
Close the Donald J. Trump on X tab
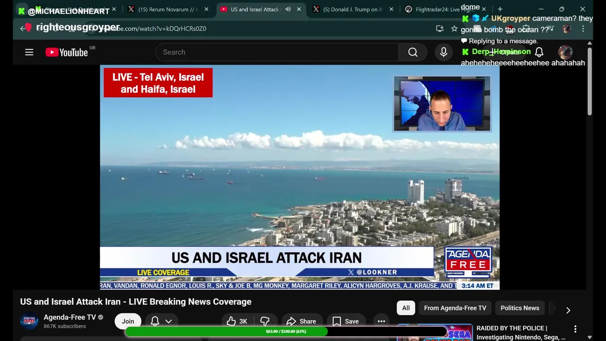(391, 9)
